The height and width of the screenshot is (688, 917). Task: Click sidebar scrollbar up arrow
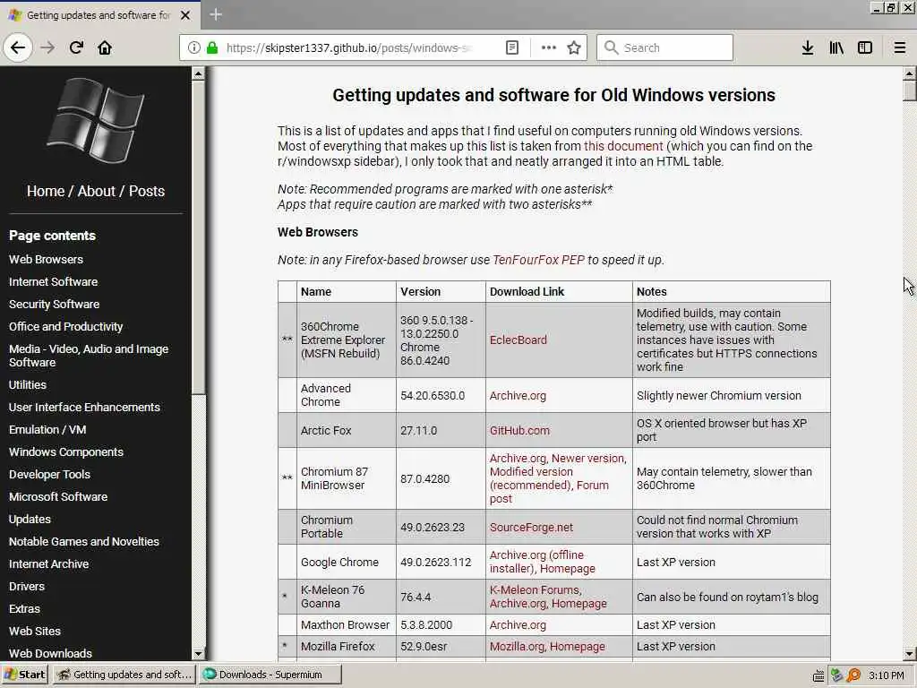click(198, 73)
